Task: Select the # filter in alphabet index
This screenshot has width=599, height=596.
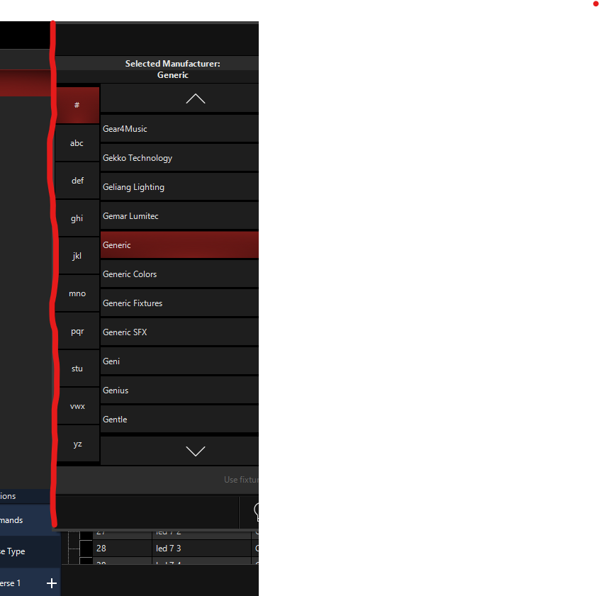Action: tap(77, 105)
